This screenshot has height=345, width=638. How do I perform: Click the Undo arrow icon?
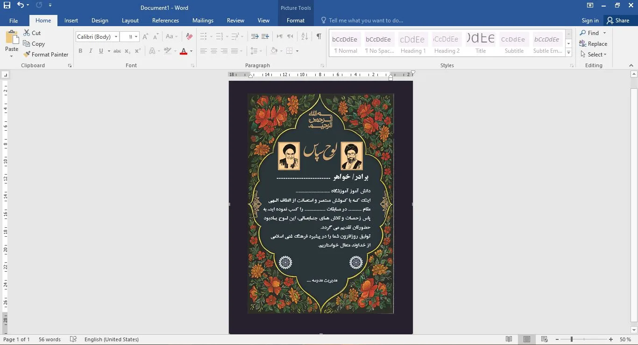21,6
